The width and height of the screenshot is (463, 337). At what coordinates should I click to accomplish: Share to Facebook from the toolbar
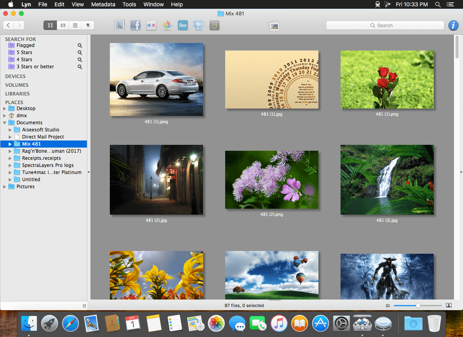(136, 26)
